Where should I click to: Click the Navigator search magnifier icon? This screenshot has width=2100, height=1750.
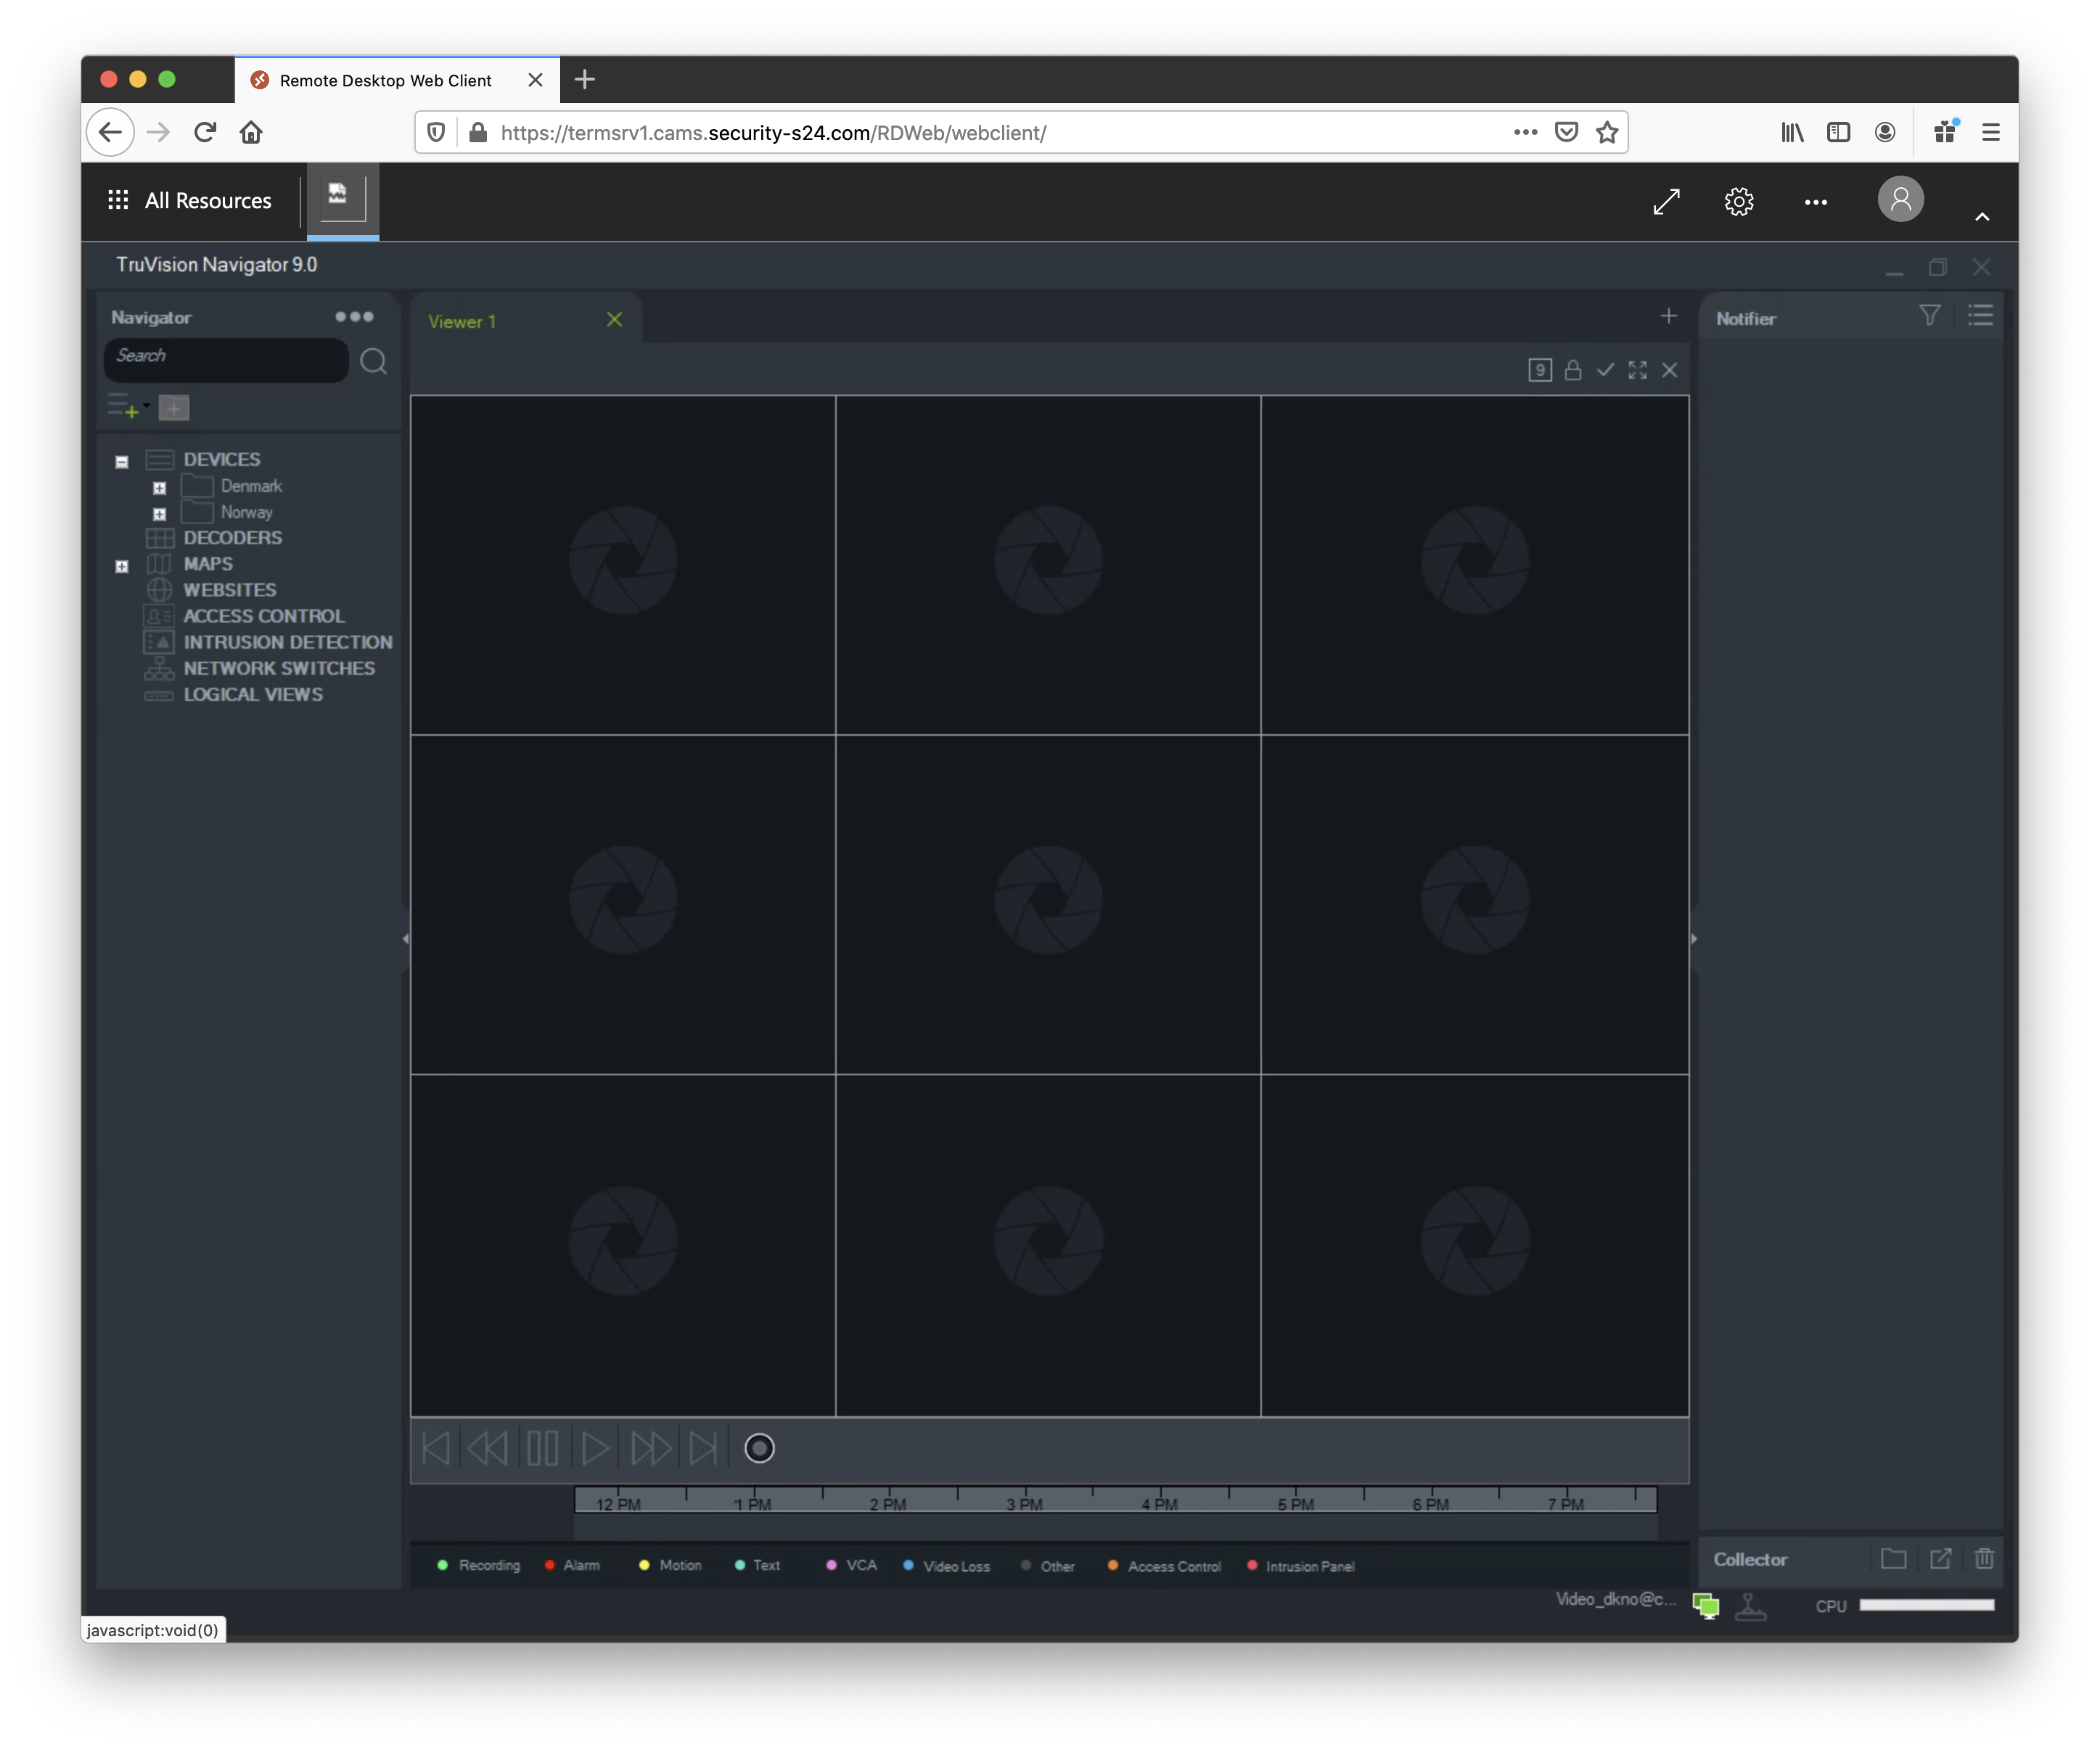pyautogui.click(x=373, y=361)
